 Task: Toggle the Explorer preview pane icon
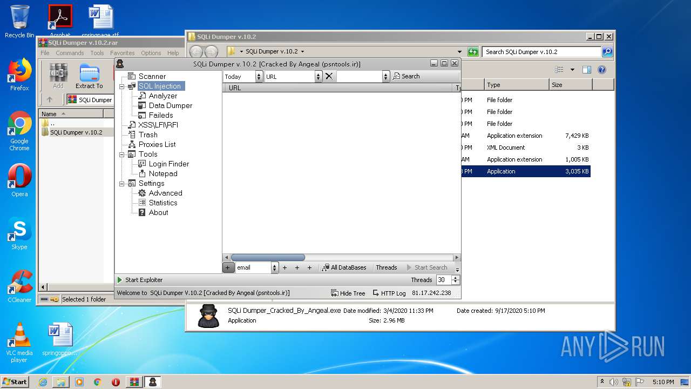587,70
